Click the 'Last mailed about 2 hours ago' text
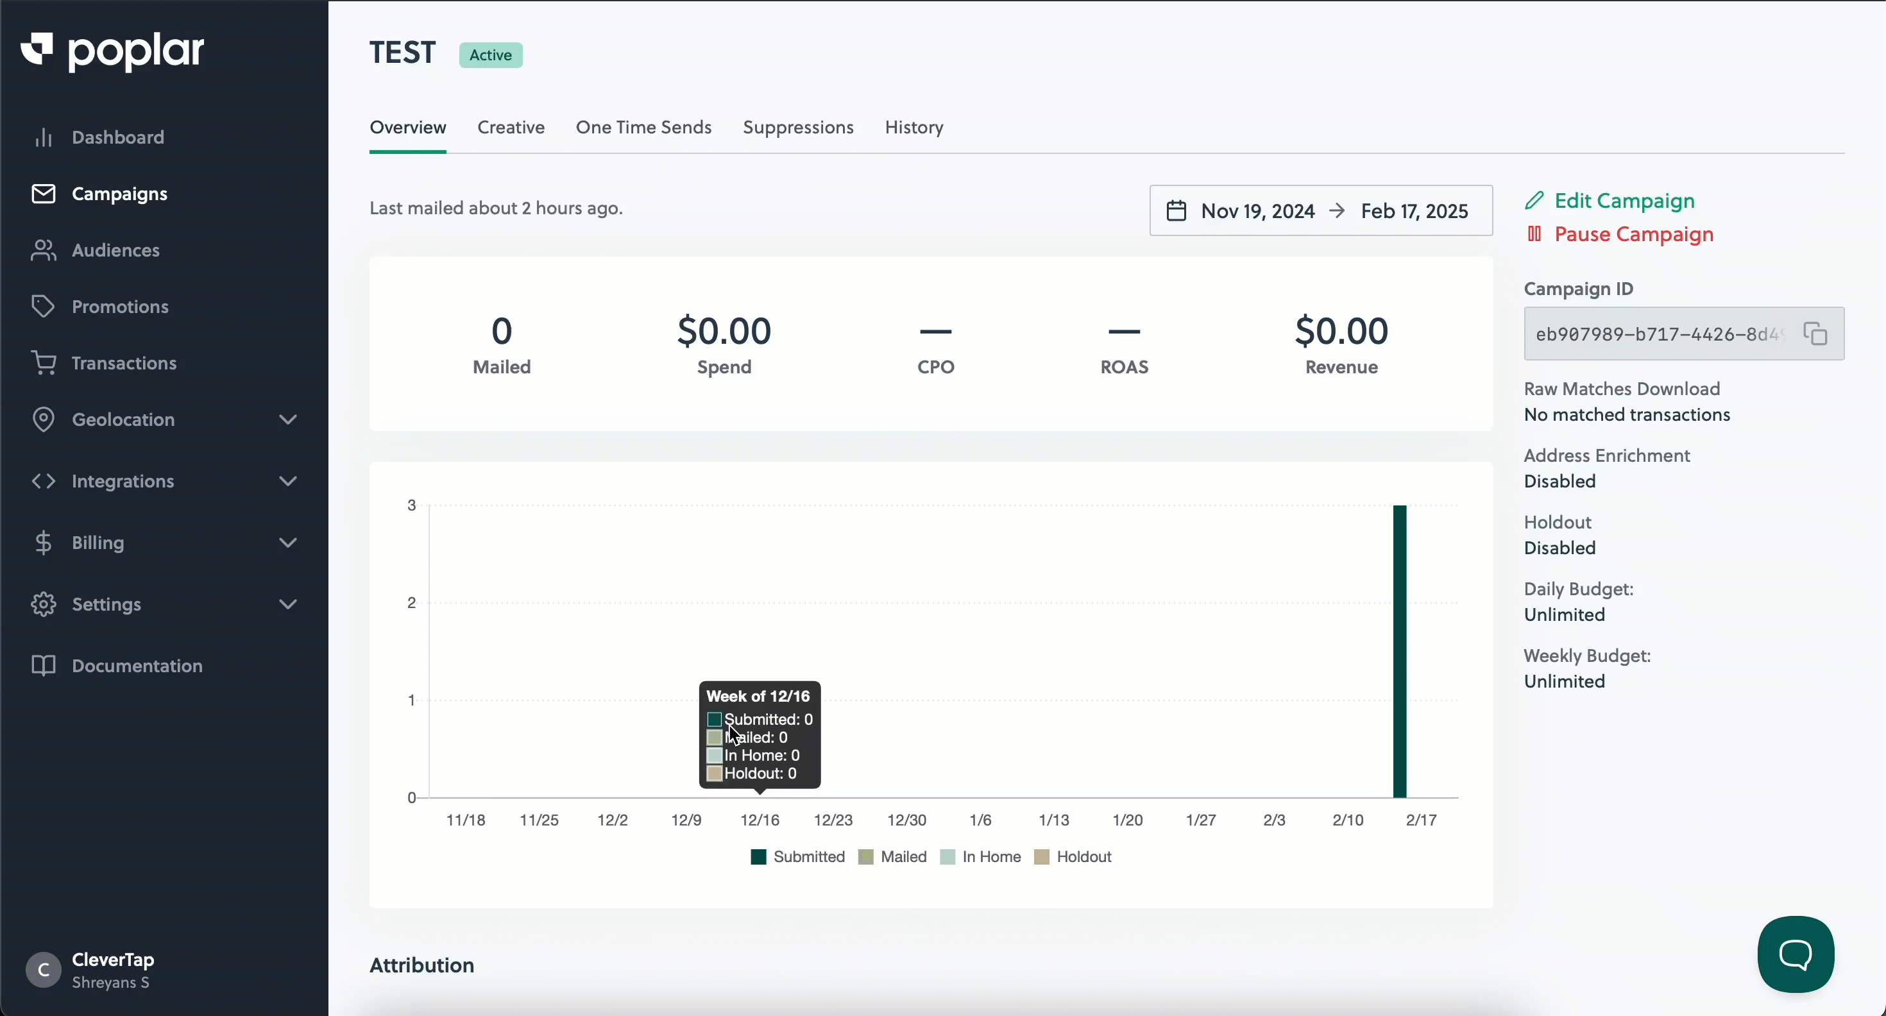This screenshot has width=1886, height=1016. (x=497, y=208)
